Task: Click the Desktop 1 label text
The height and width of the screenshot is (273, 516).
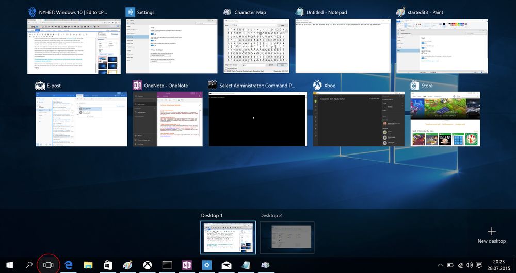Action: pos(212,215)
